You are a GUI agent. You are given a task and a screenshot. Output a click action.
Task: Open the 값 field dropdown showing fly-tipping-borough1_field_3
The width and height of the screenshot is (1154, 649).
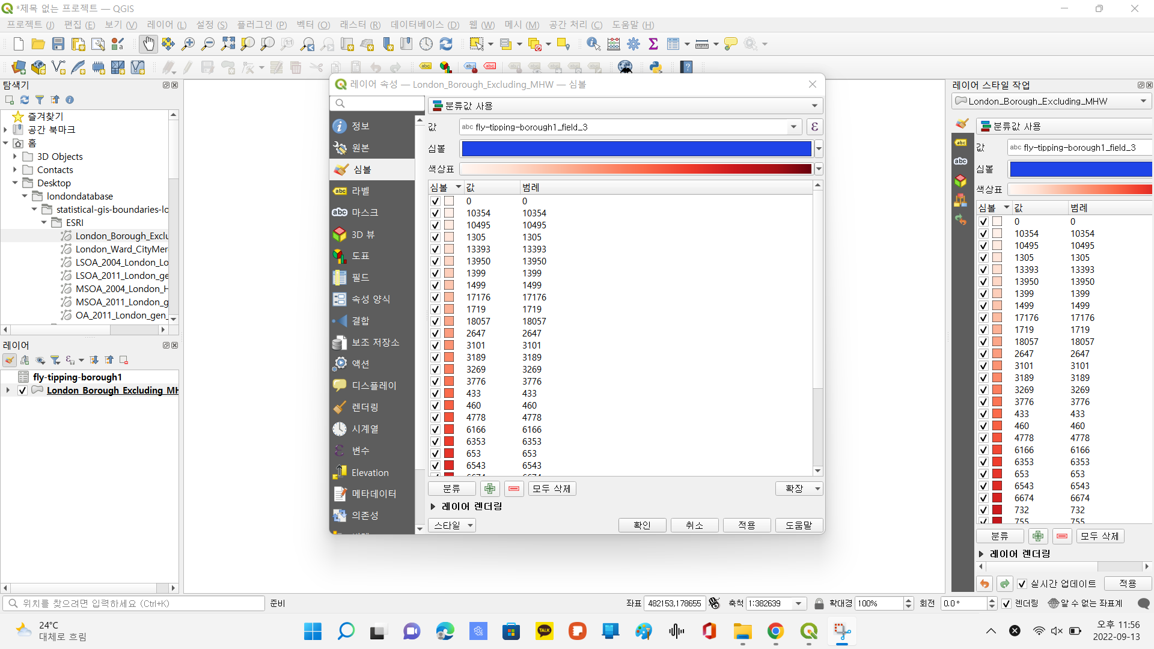(794, 127)
